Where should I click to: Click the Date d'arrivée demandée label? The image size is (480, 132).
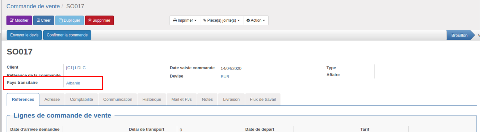(35, 130)
